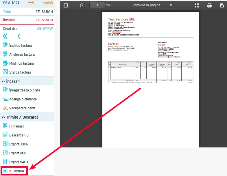Open the PDF search magnifier

click(81, 5)
